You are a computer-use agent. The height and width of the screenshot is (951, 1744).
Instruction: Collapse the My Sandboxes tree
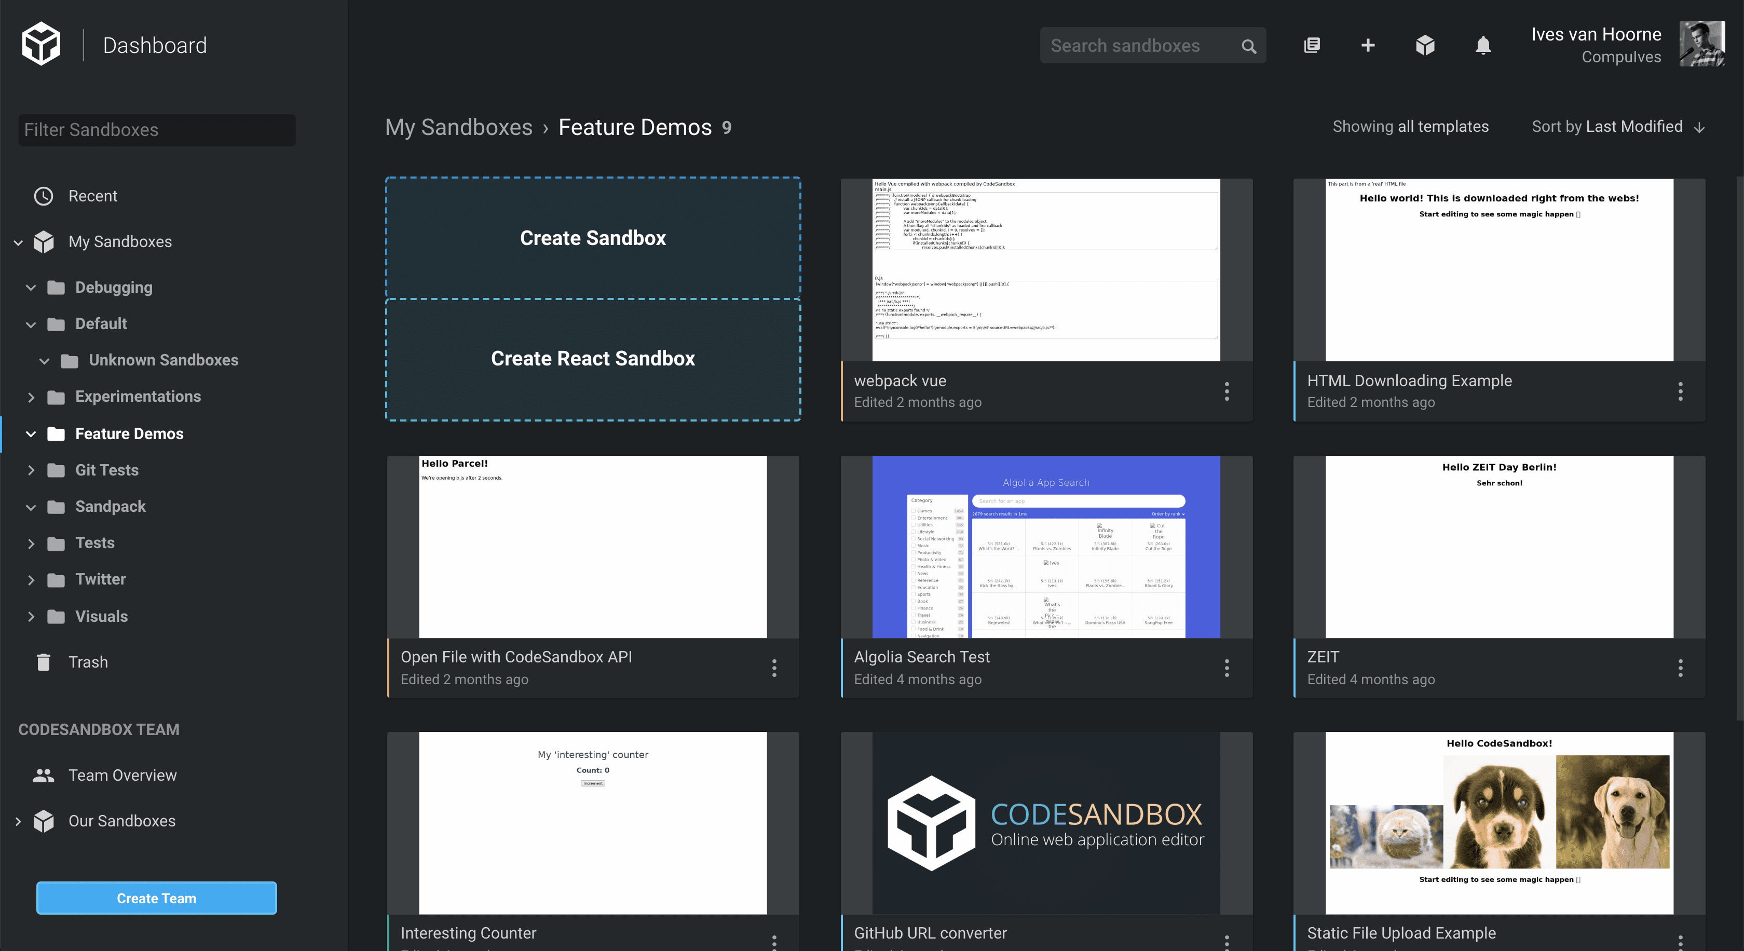pyautogui.click(x=18, y=242)
